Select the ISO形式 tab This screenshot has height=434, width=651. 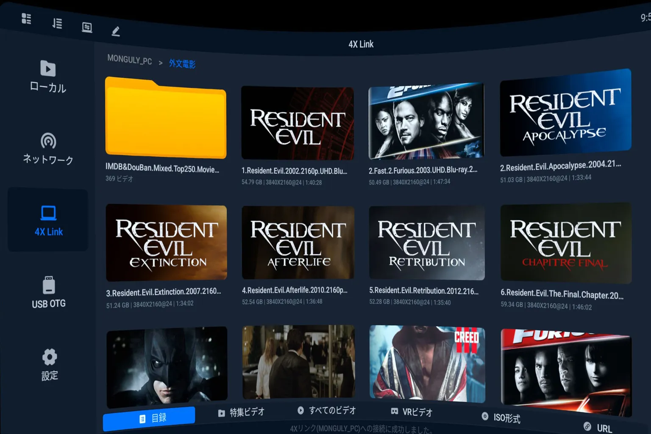tap(501, 417)
